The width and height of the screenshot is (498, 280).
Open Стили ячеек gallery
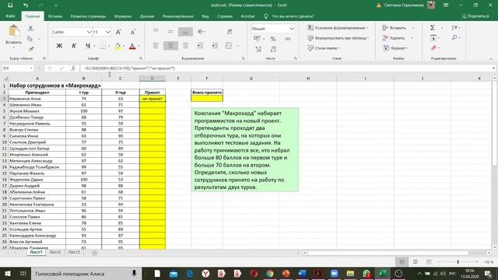point(324,48)
